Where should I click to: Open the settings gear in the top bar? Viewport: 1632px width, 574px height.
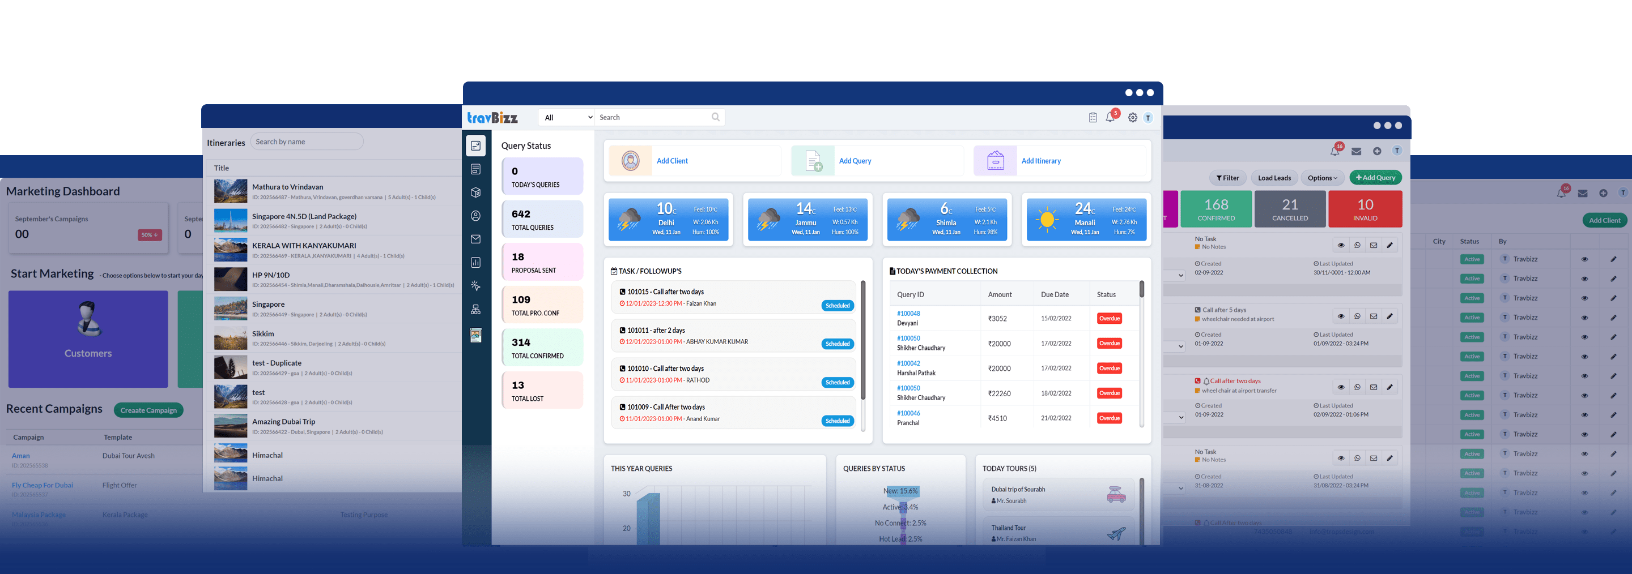coord(1132,117)
